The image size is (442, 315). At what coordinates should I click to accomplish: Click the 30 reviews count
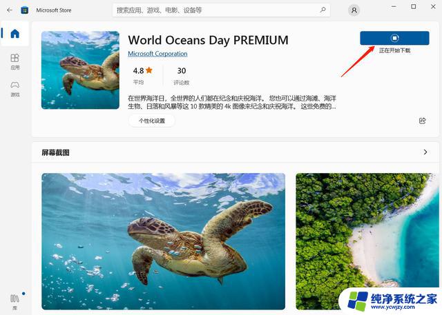click(182, 70)
